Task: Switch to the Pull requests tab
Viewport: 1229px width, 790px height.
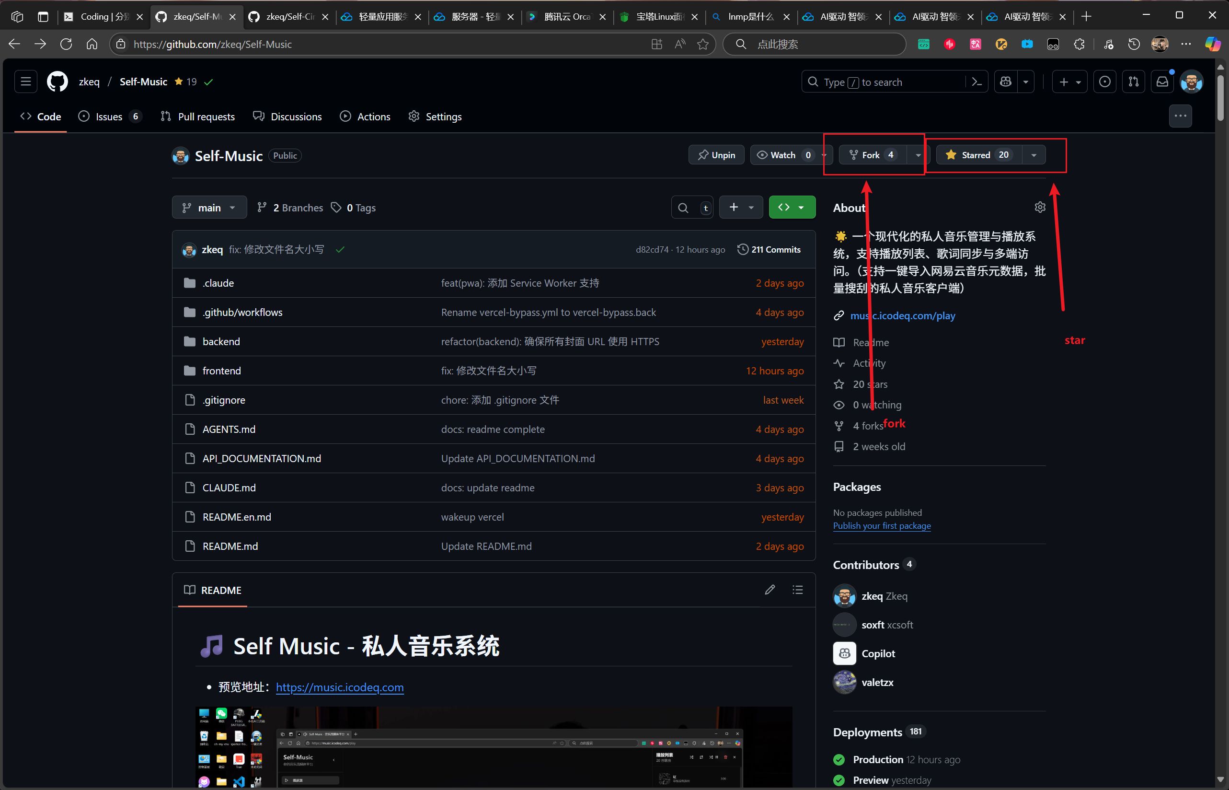Action: pyautogui.click(x=198, y=116)
